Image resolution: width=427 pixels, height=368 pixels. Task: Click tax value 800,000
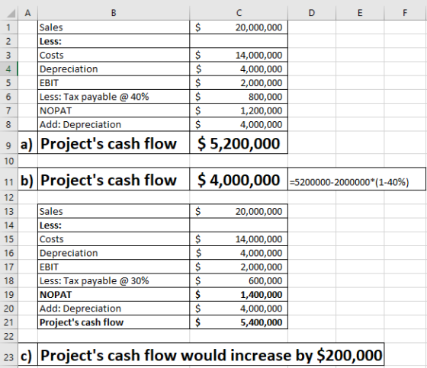click(x=239, y=97)
